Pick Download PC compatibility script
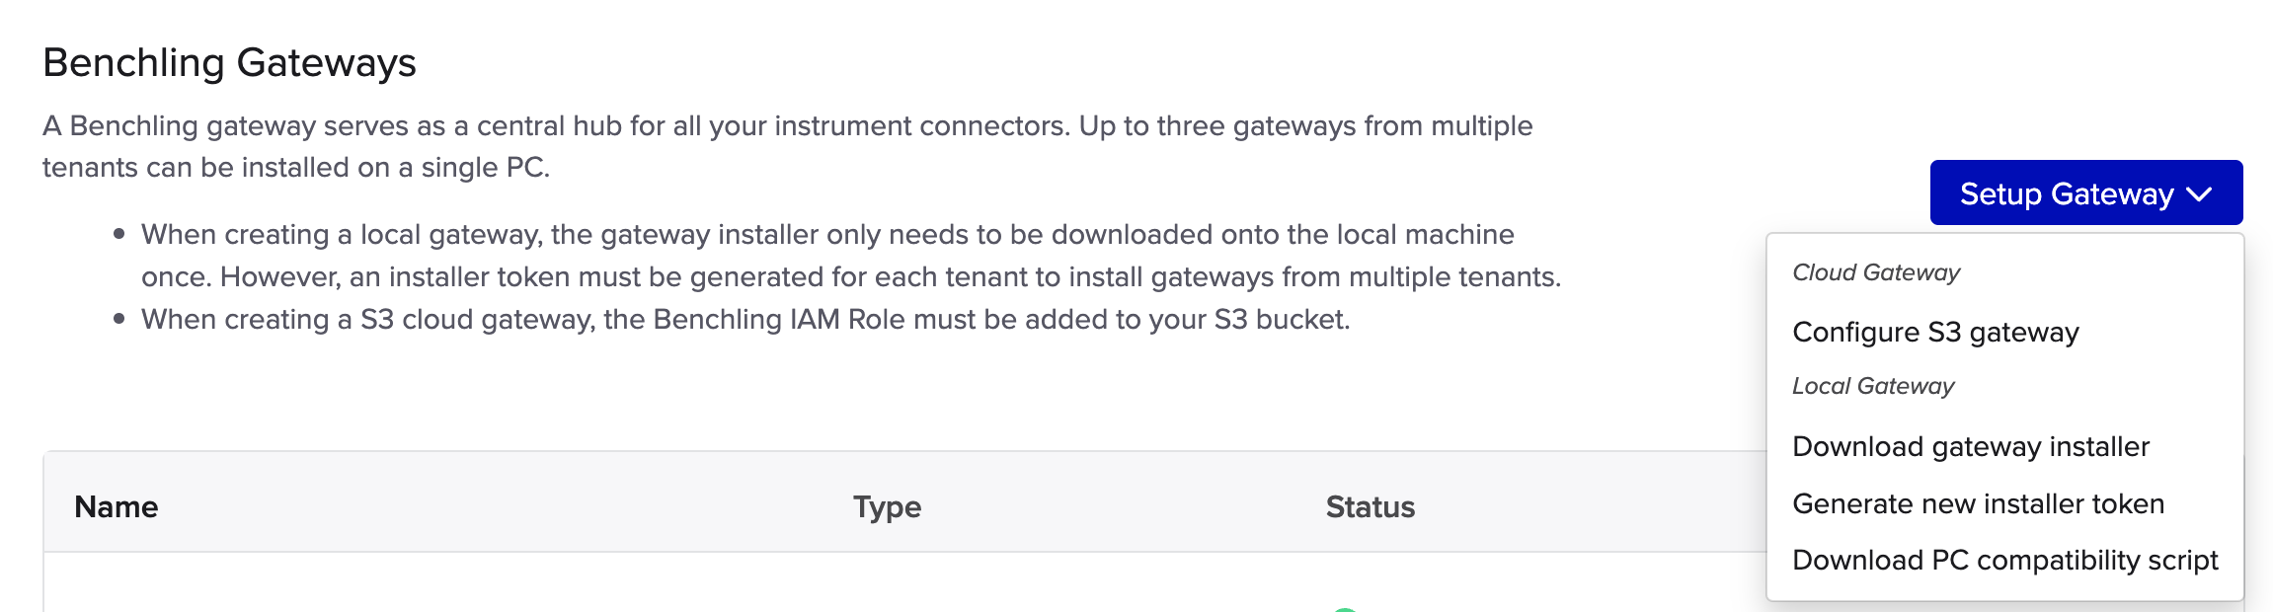The height and width of the screenshot is (612, 2273). click(x=2004, y=560)
